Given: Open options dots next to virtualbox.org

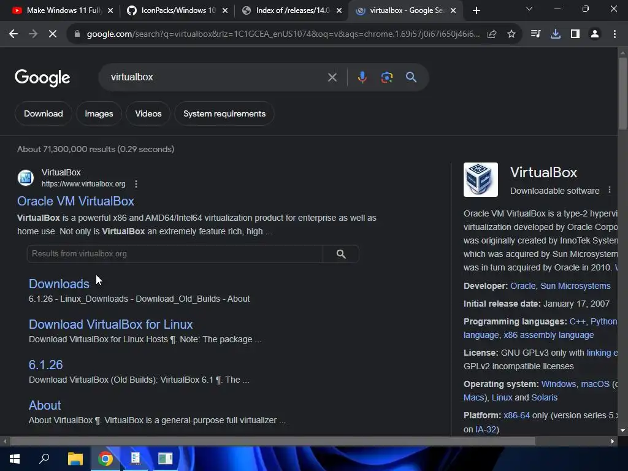Looking at the screenshot, I should 136,184.
